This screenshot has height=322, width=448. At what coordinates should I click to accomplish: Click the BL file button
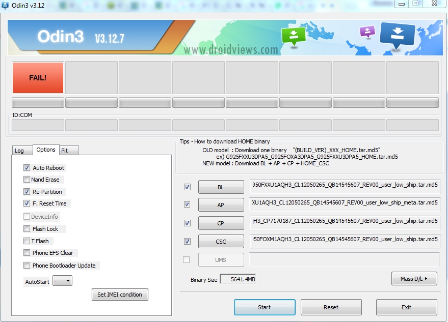221,187
